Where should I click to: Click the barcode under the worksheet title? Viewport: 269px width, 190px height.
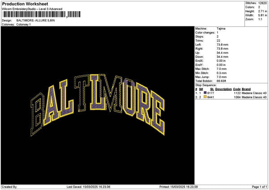(x=42, y=14)
